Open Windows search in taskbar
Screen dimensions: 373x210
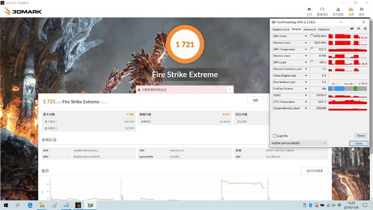click(18, 205)
